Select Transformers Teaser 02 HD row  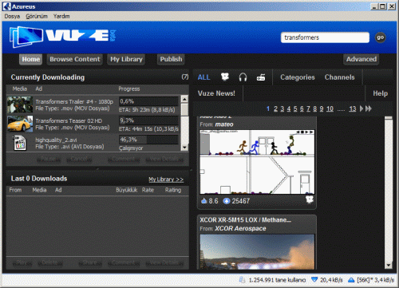[x=93, y=124]
